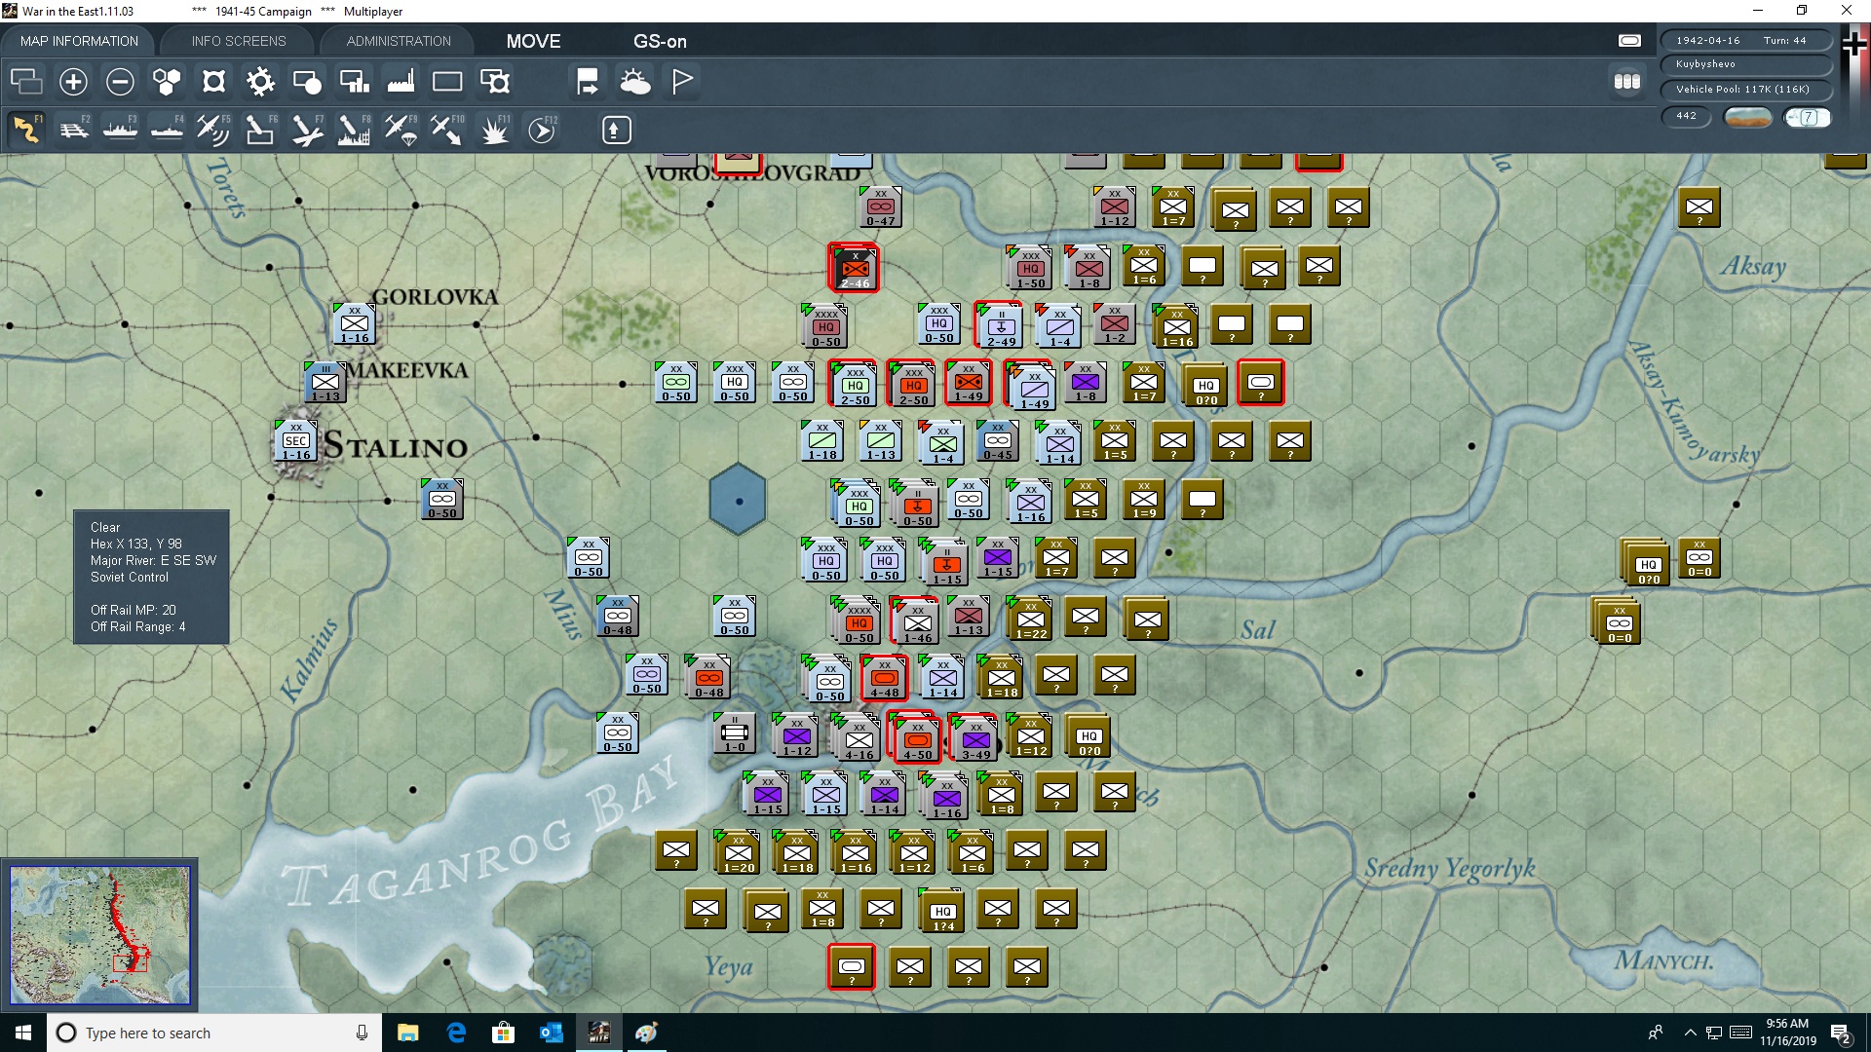Toggle the unit modes round-marker icon

[x=307, y=82]
